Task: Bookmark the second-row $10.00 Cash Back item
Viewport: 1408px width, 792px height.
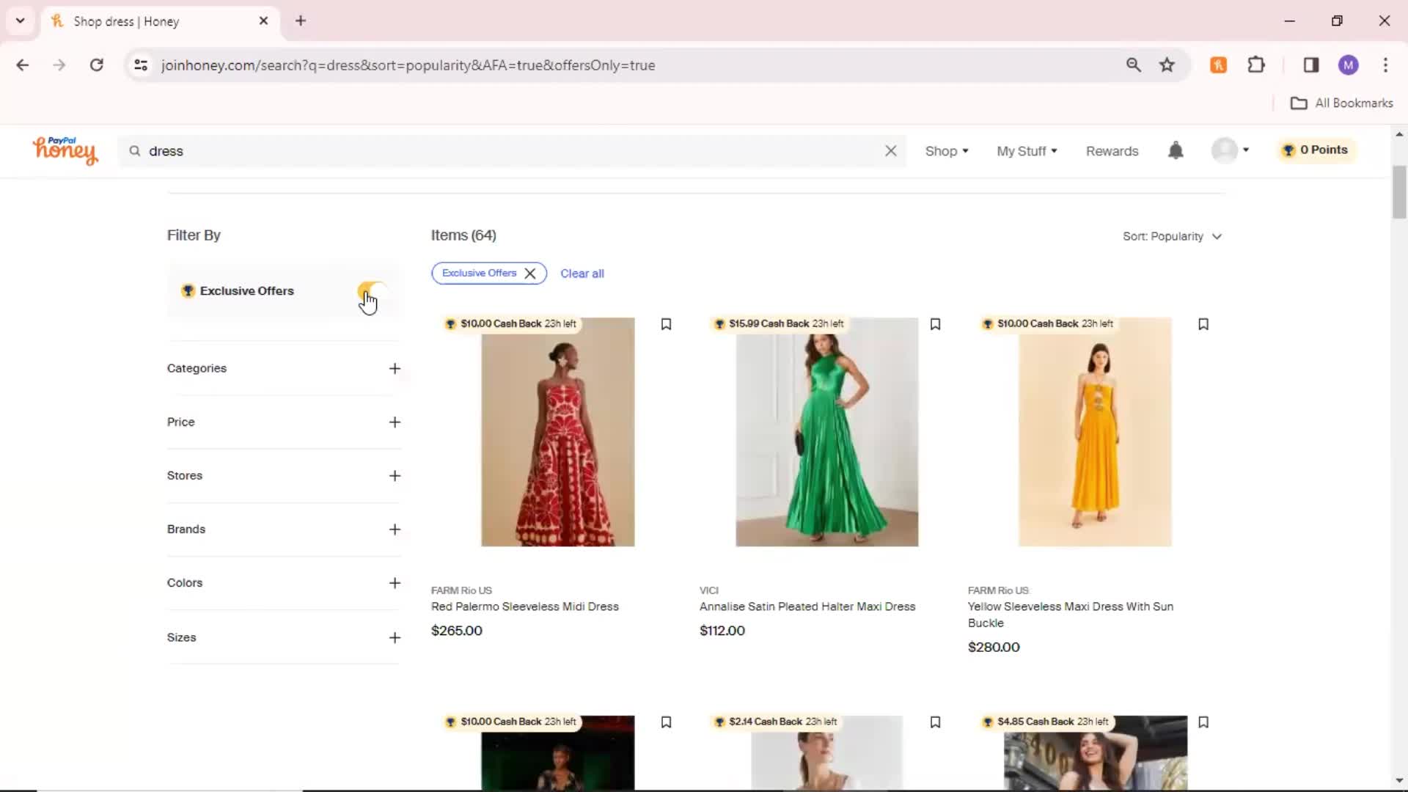Action: [x=666, y=722]
